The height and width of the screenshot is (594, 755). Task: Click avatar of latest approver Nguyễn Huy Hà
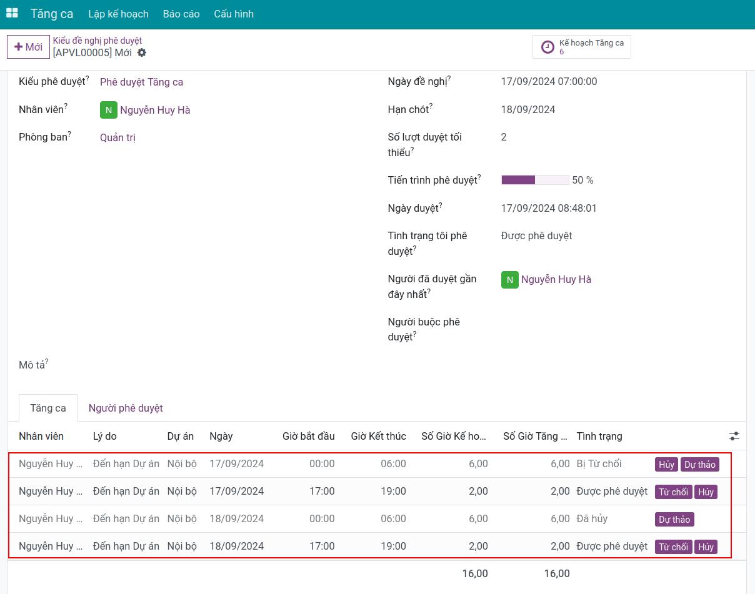pos(509,280)
